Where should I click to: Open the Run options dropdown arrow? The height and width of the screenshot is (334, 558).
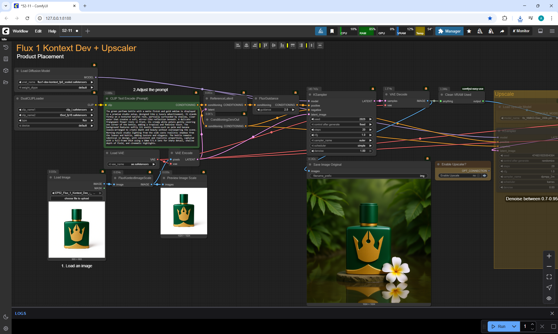click(x=514, y=326)
